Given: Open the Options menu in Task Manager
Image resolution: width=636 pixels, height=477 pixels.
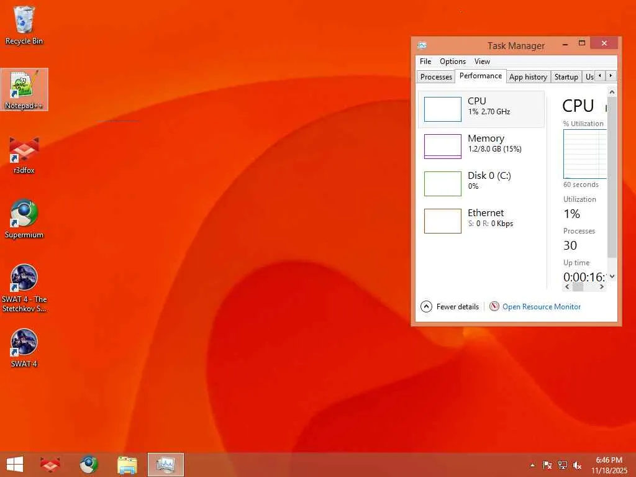Looking at the screenshot, I should tap(453, 61).
